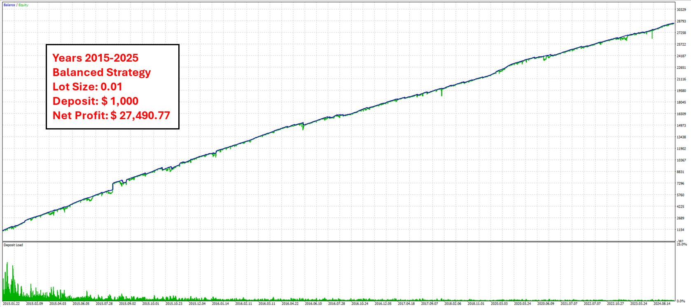The width and height of the screenshot is (691, 307).
Task: Click the 2015.10.01 date label
Action: tap(151, 304)
